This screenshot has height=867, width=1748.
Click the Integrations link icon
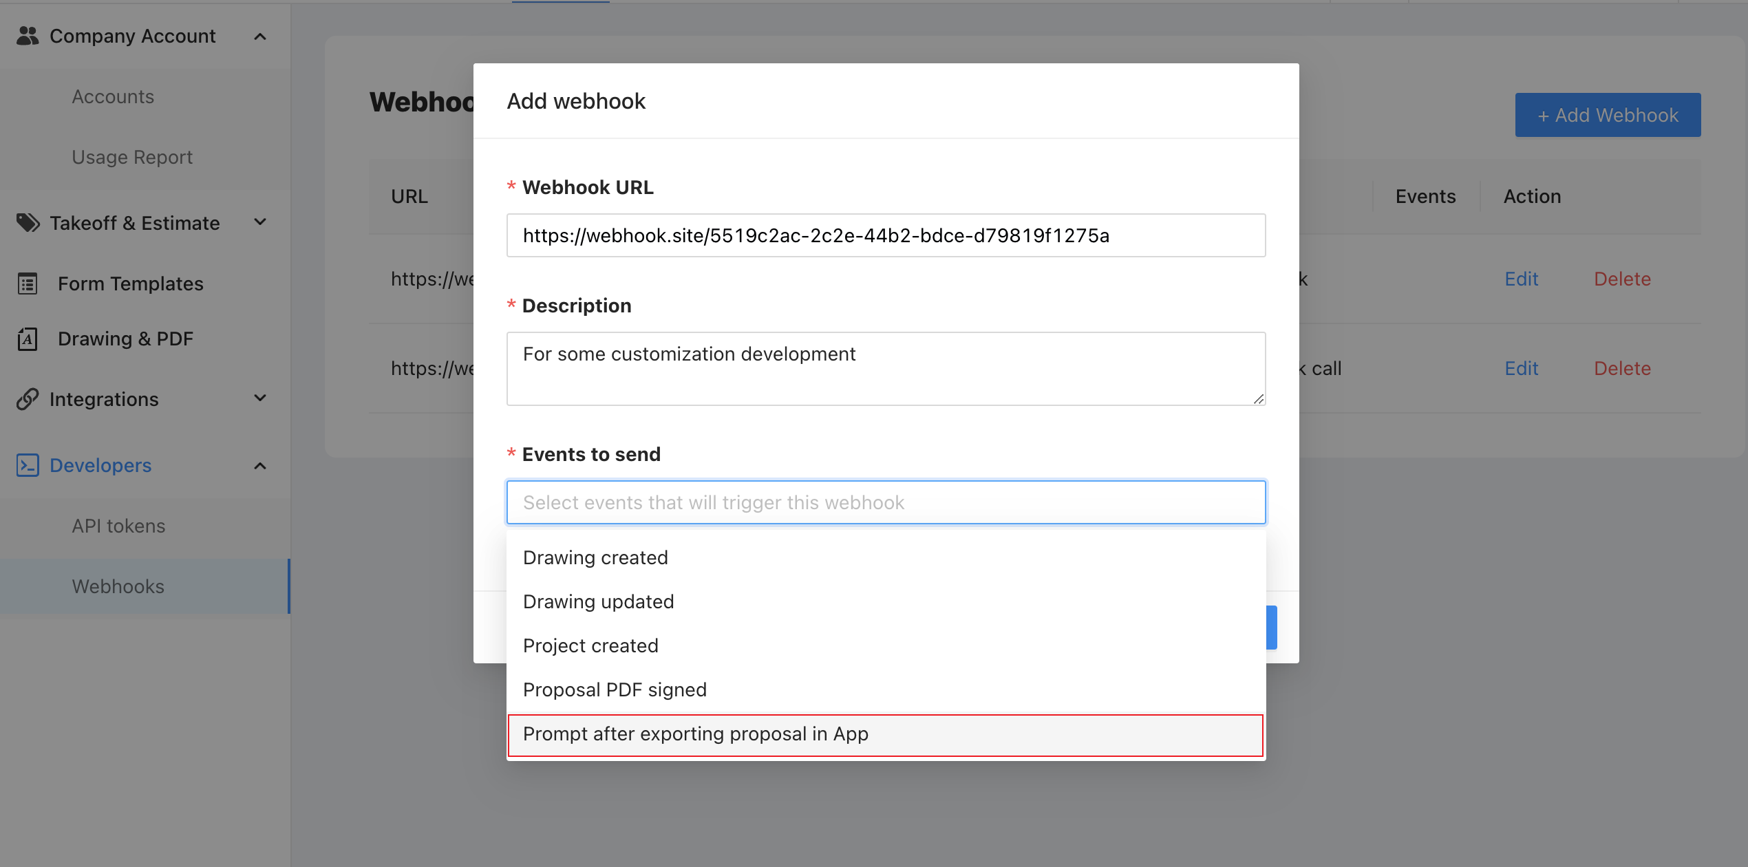click(x=28, y=399)
